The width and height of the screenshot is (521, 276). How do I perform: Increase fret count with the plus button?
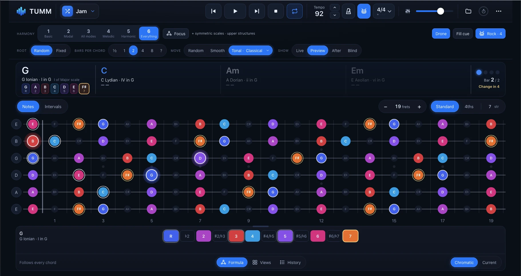click(x=419, y=107)
